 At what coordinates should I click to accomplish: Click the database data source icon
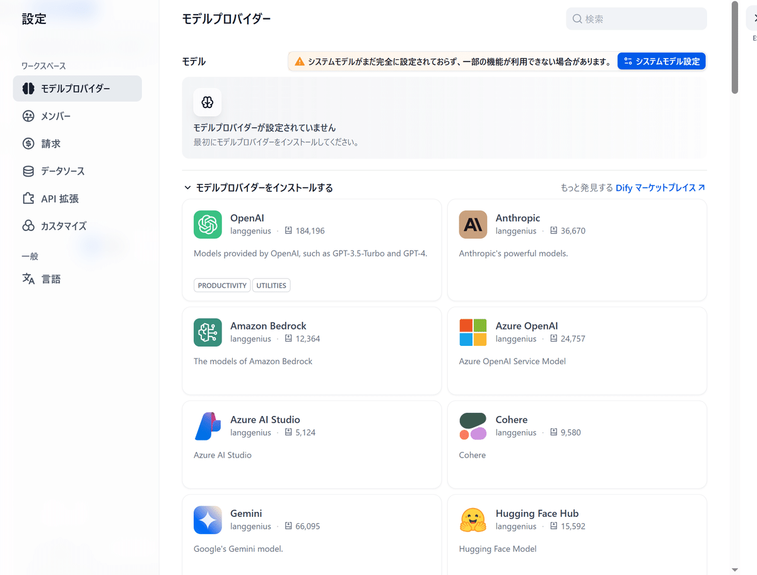(x=28, y=171)
